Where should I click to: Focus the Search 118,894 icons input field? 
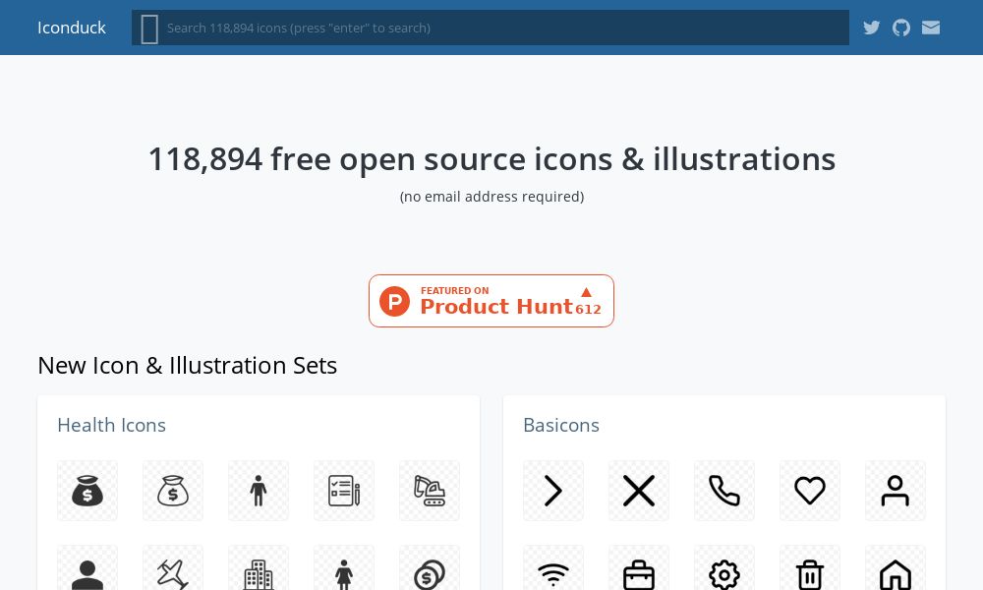(x=491, y=28)
